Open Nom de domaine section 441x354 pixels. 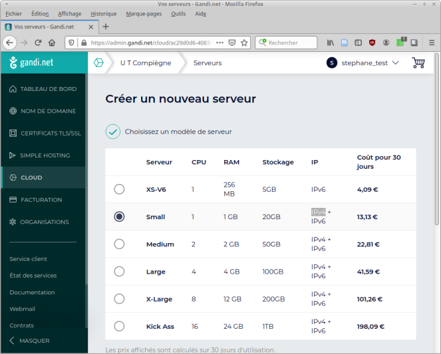coord(43,111)
